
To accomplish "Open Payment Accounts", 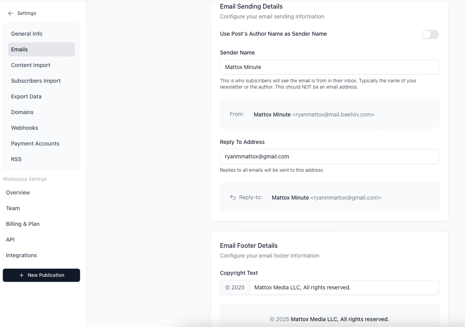I will [x=35, y=144].
